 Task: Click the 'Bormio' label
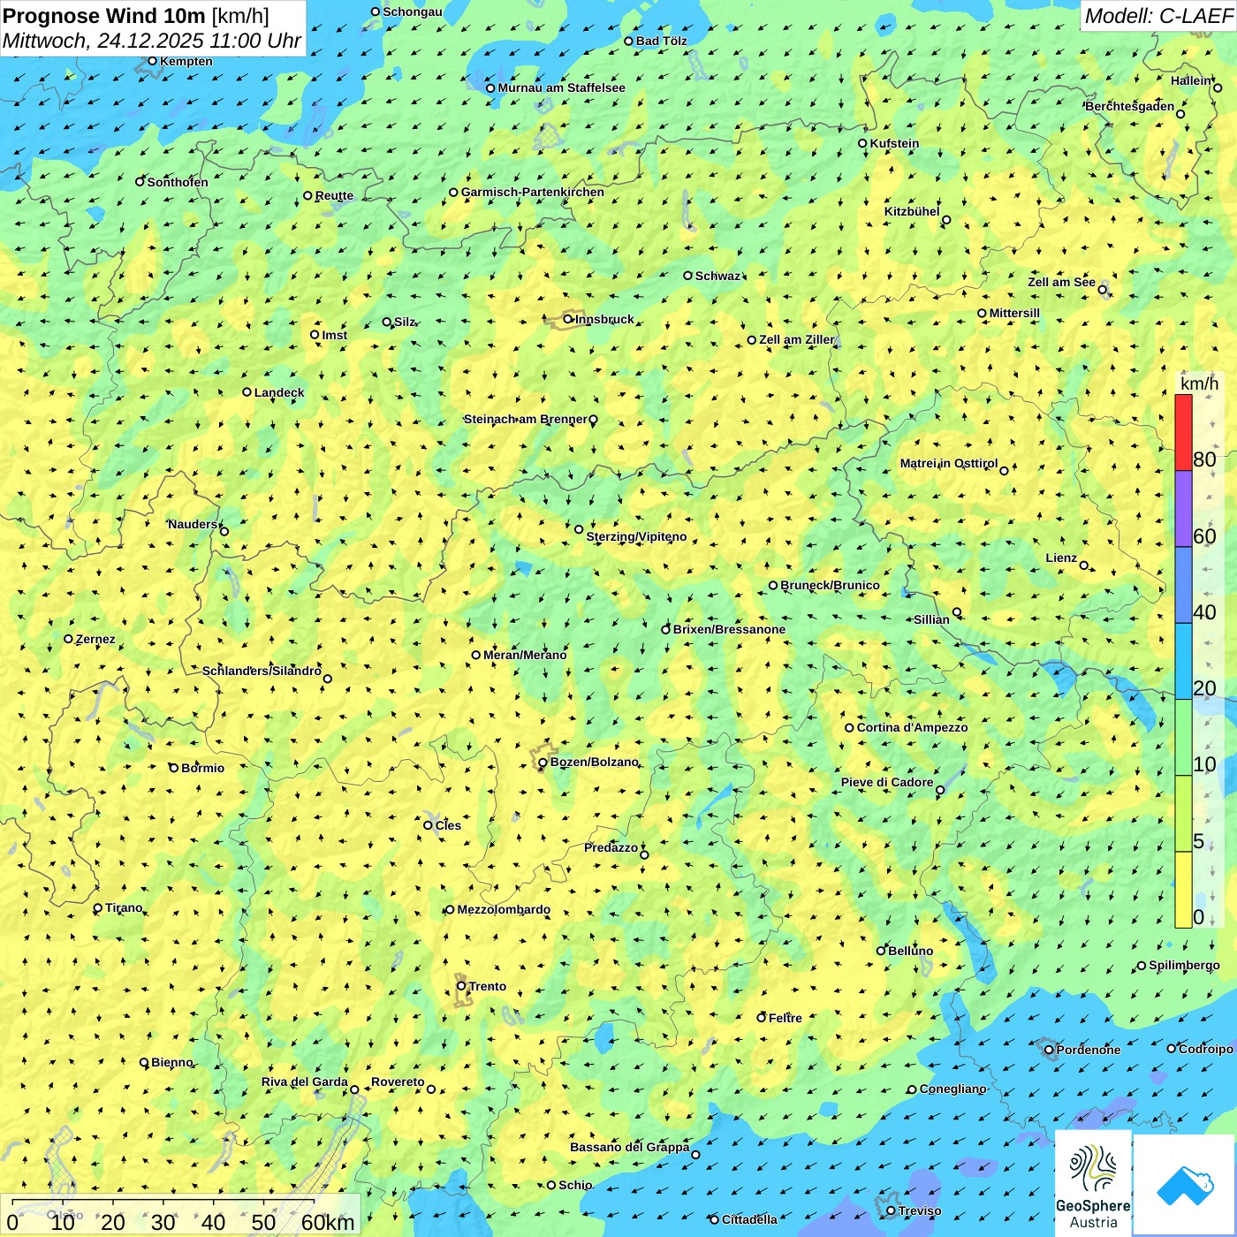[x=202, y=768]
